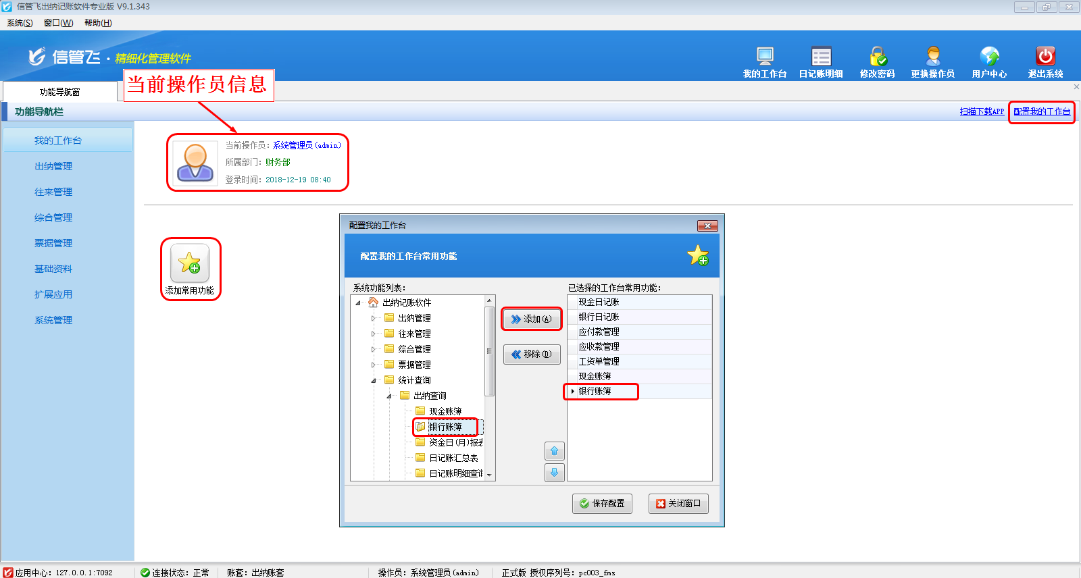Select 往来管理 in the left navigation
Screen dimensions: 1081x578
point(53,192)
